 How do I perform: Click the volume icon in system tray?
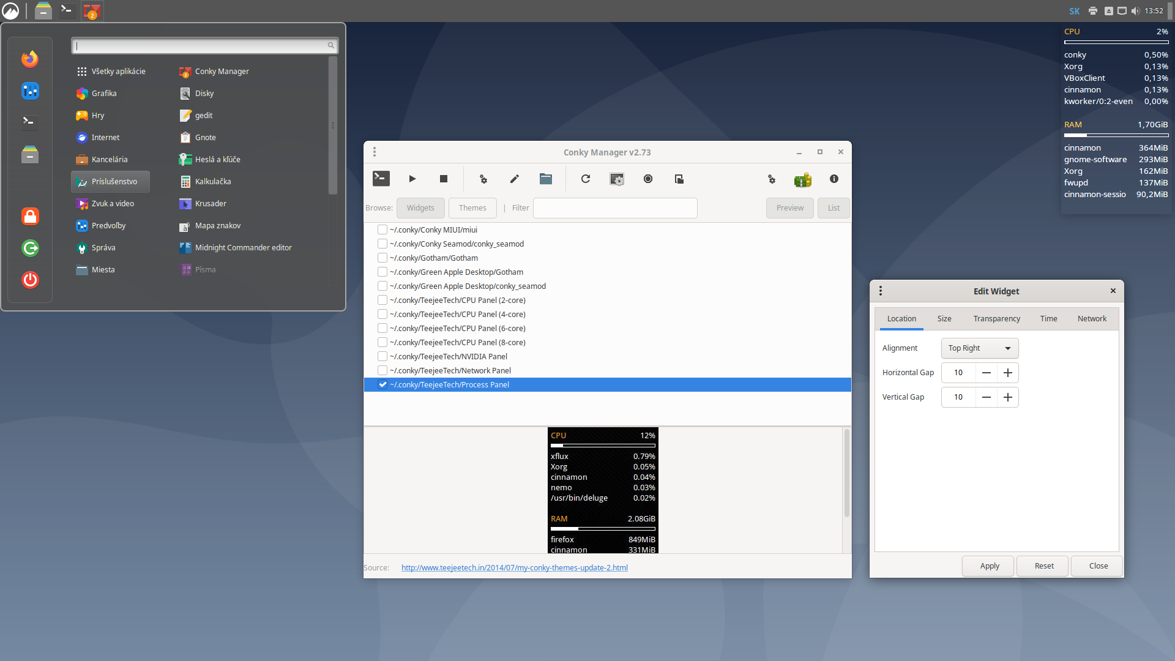pos(1136,10)
